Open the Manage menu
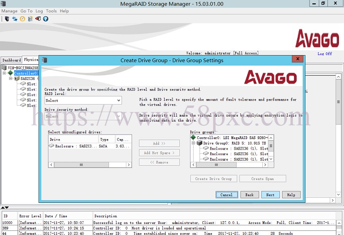The width and height of the screenshot is (344, 235). (x=10, y=11)
